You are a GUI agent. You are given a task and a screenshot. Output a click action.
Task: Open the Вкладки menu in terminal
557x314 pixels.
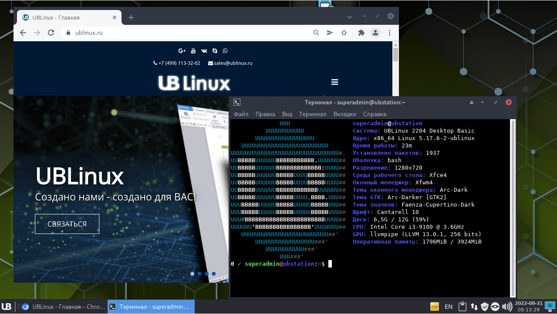(x=344, y=114)
